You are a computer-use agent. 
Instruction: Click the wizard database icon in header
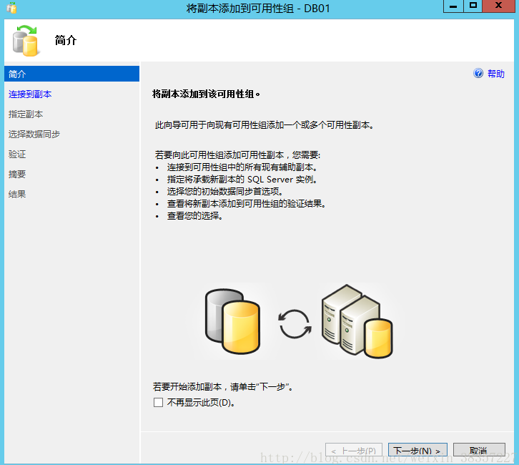click(26, 40)
